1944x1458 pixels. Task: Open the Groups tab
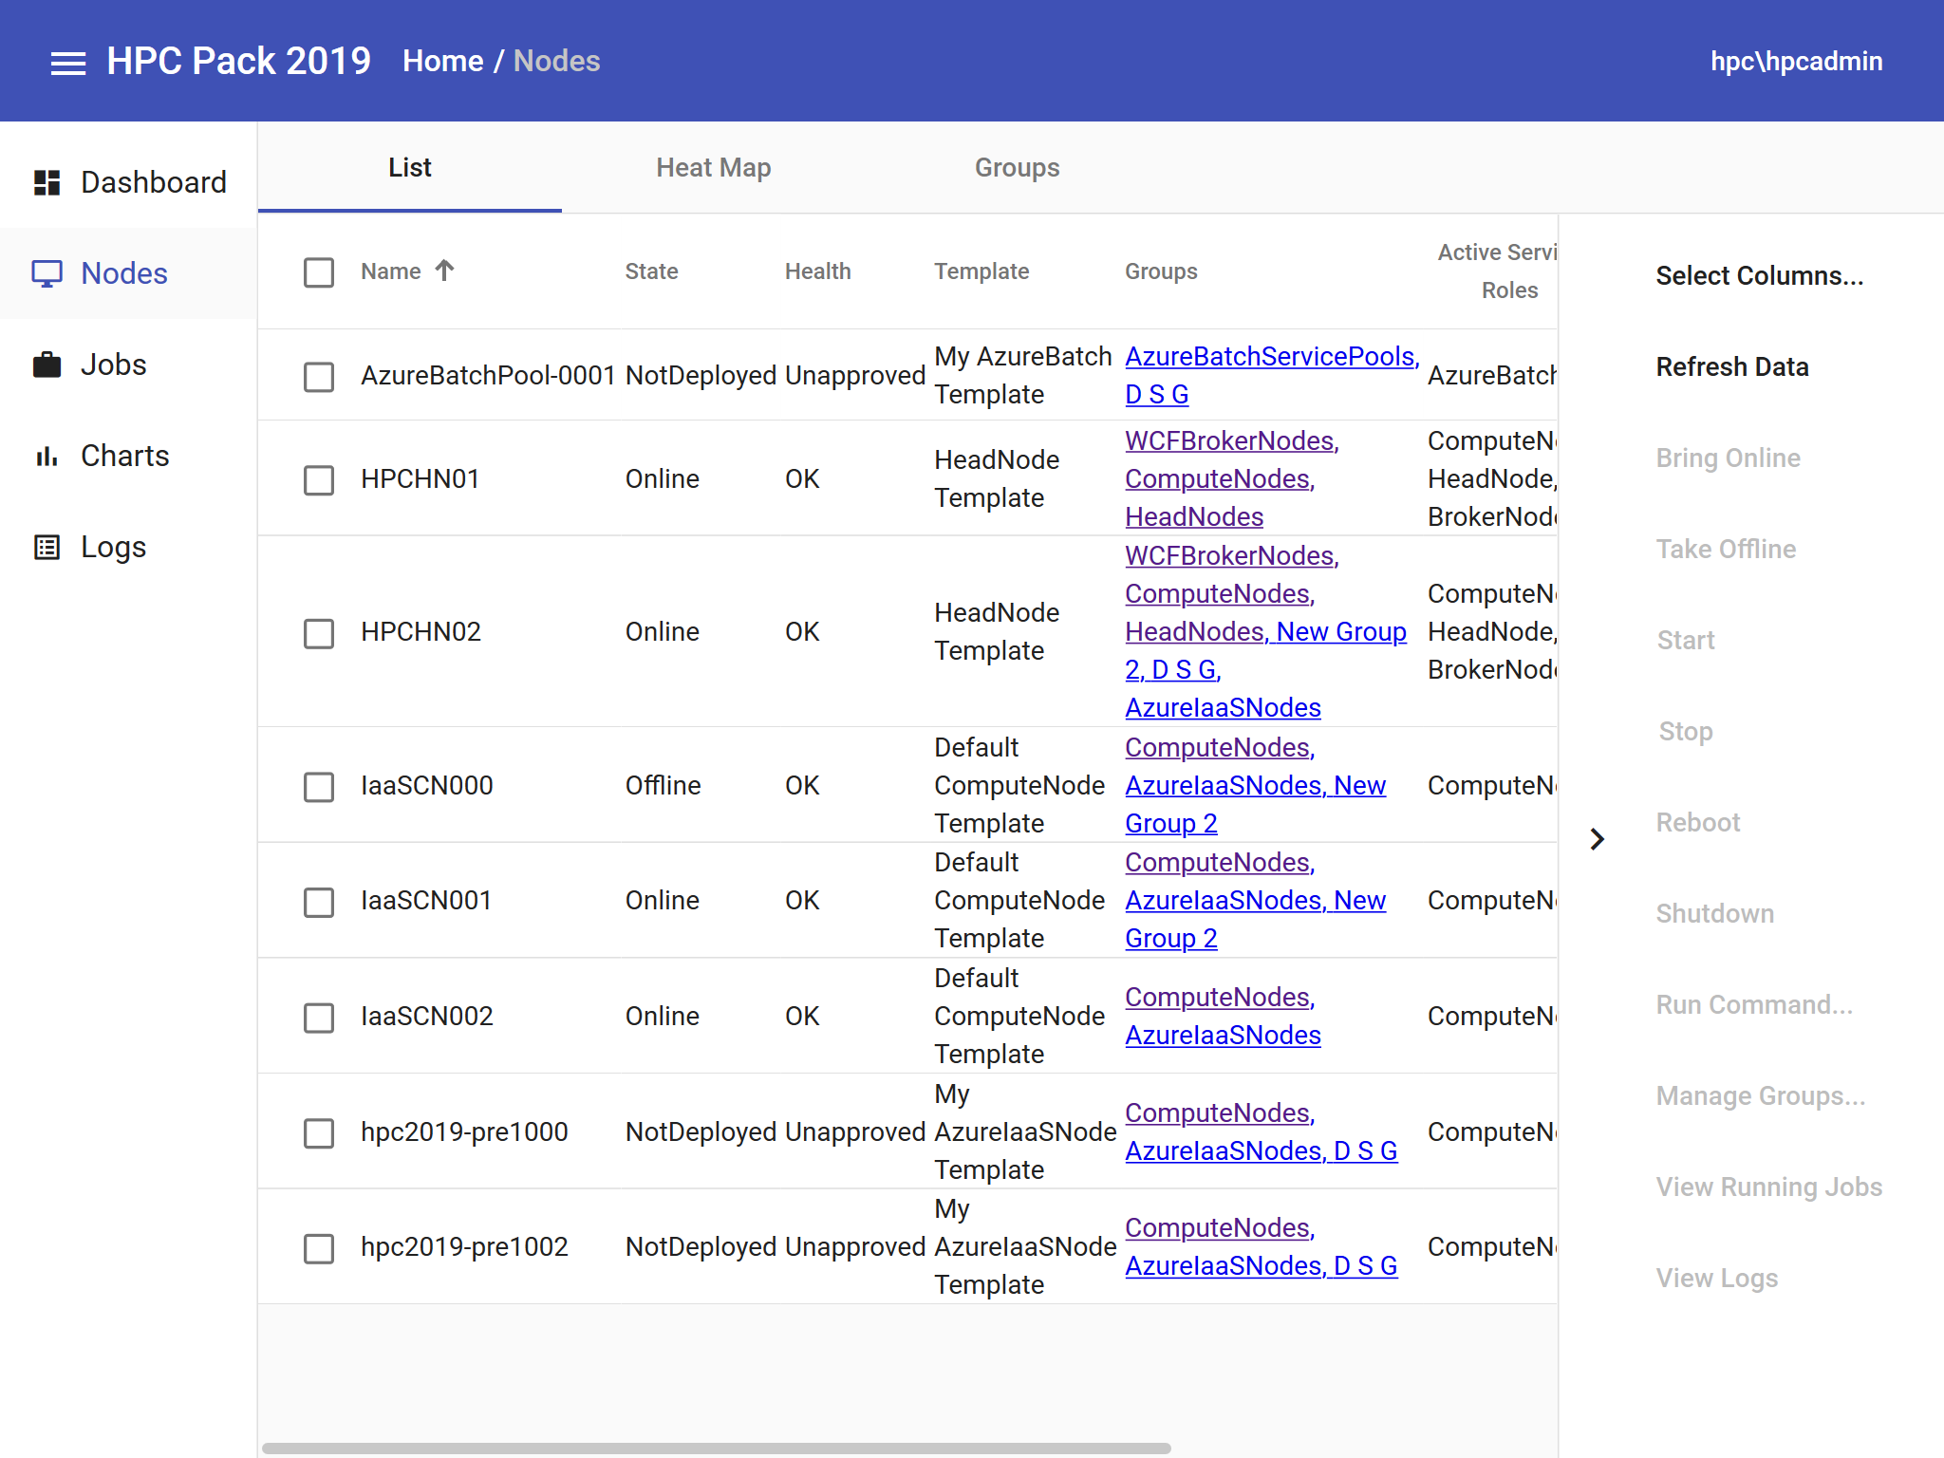click(1017, 167)
